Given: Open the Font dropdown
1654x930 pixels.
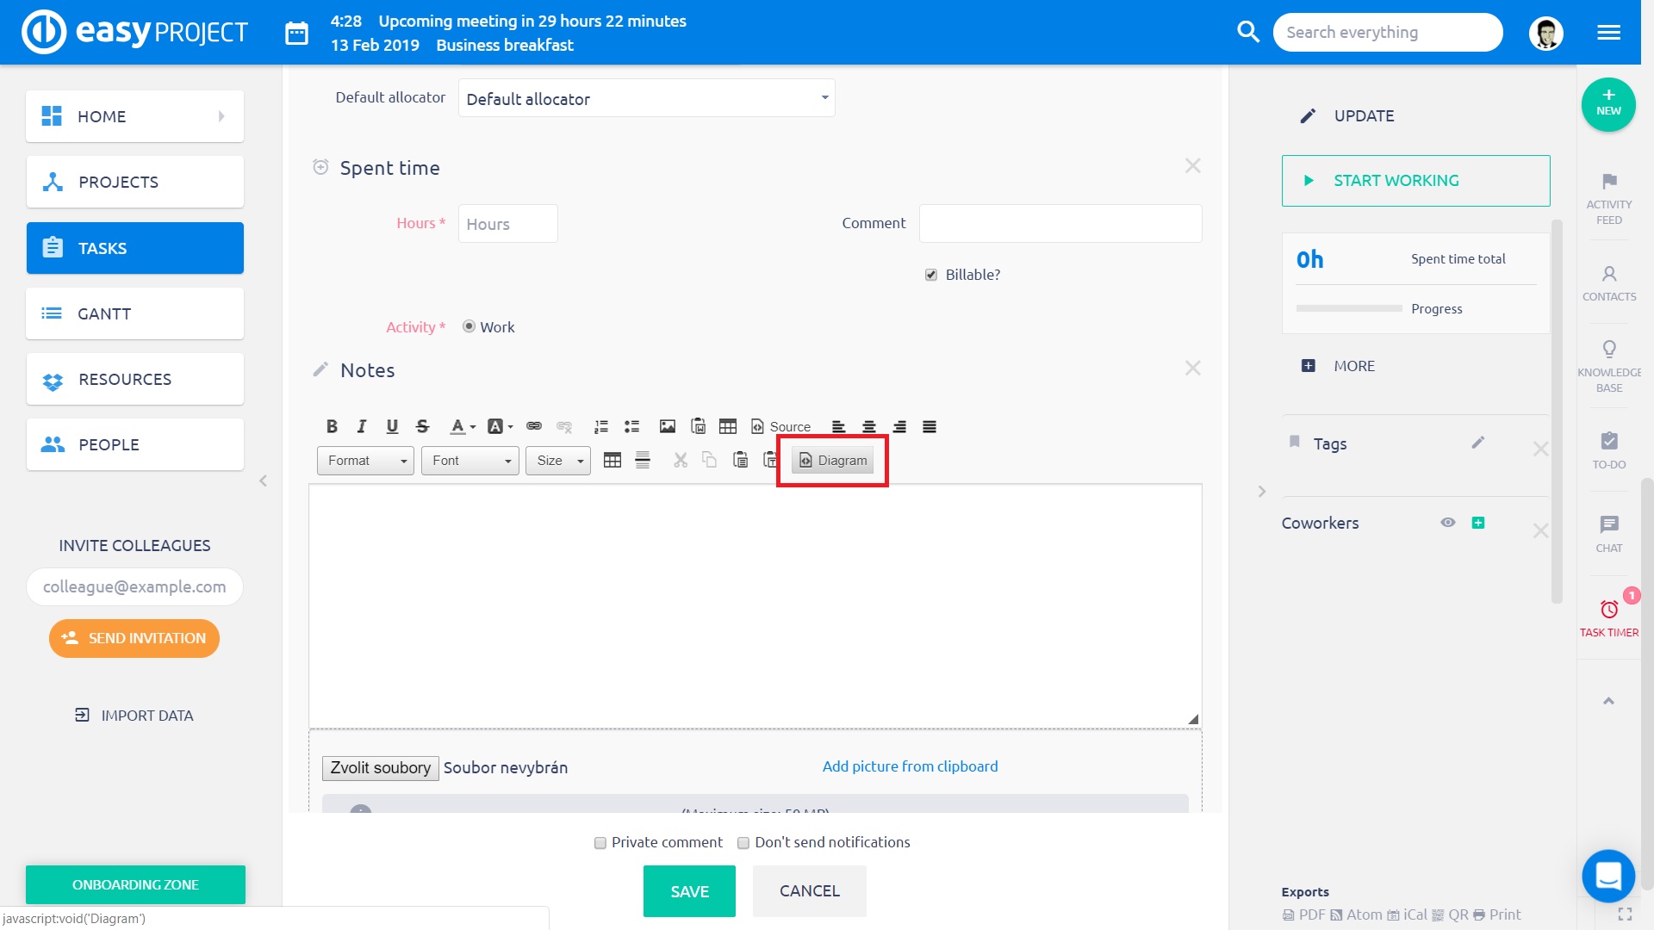Looking at the screenshot, I should click(470, 461).
